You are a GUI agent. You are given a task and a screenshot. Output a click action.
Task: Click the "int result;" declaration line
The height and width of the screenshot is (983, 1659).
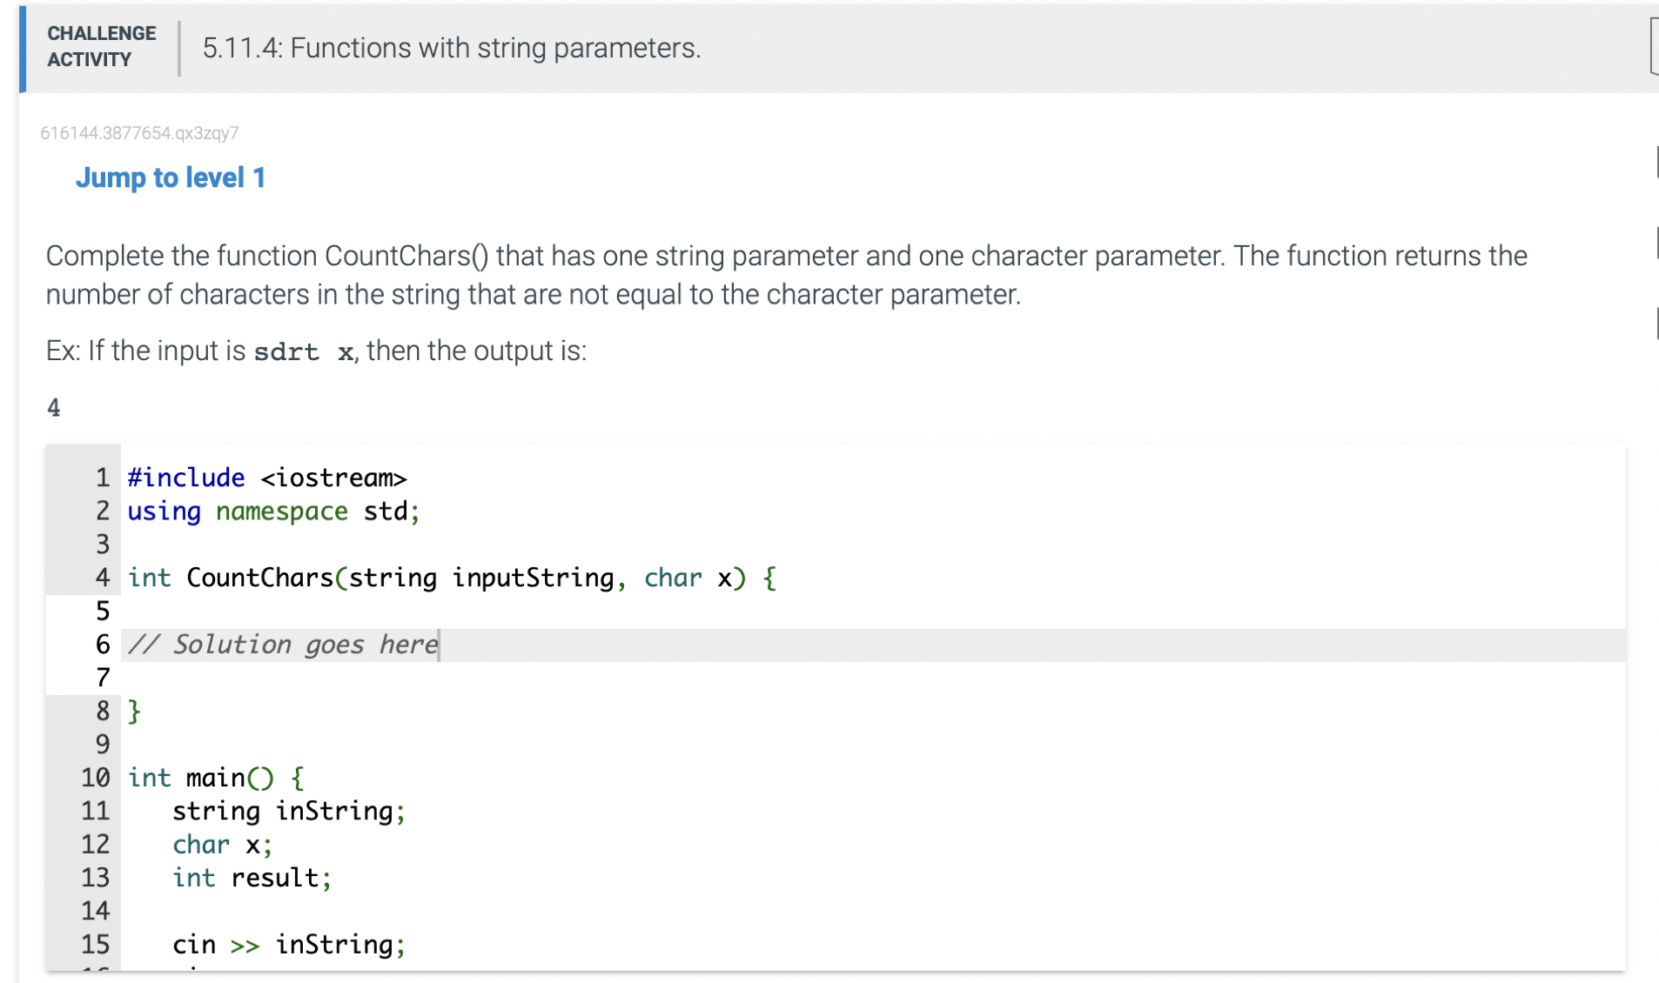(x=251, y=877)
